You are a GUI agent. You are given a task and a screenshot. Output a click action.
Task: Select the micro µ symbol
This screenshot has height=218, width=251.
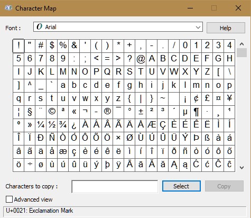[x=185, y=112]
